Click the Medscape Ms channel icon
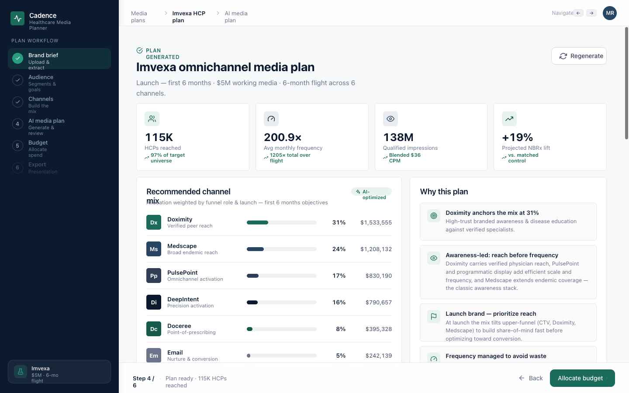The width and height of the screenshot is (629, 393). tap(154, 249)
